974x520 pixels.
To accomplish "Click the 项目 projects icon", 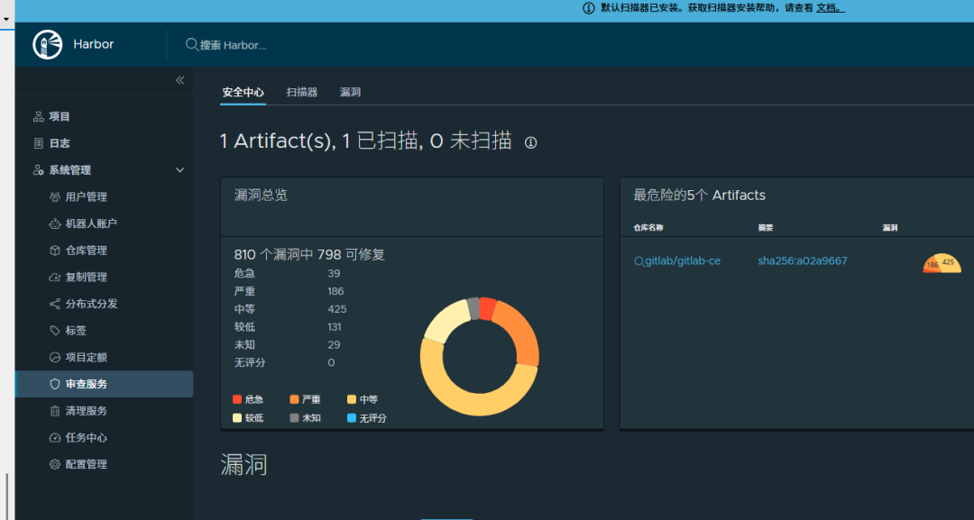I will point(39,116).
